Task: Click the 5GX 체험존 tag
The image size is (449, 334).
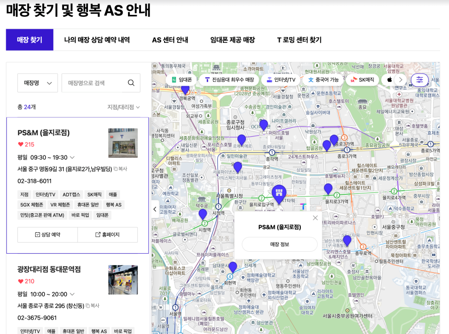Action: click(x=31, y=205)
